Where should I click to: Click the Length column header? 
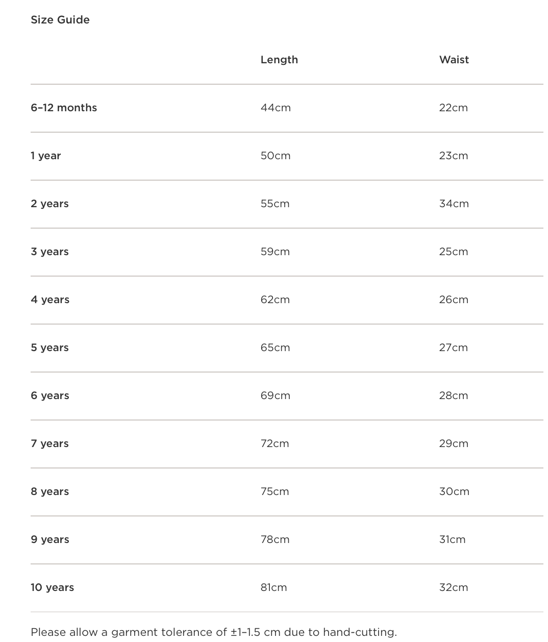tap(279, 60)
